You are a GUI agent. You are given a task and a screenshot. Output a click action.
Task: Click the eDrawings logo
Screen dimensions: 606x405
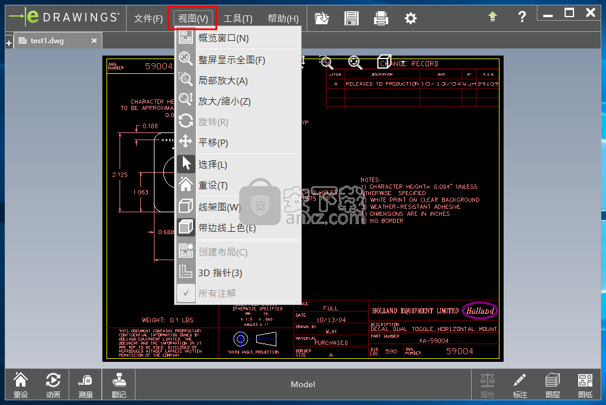click(x=64, y=17)
